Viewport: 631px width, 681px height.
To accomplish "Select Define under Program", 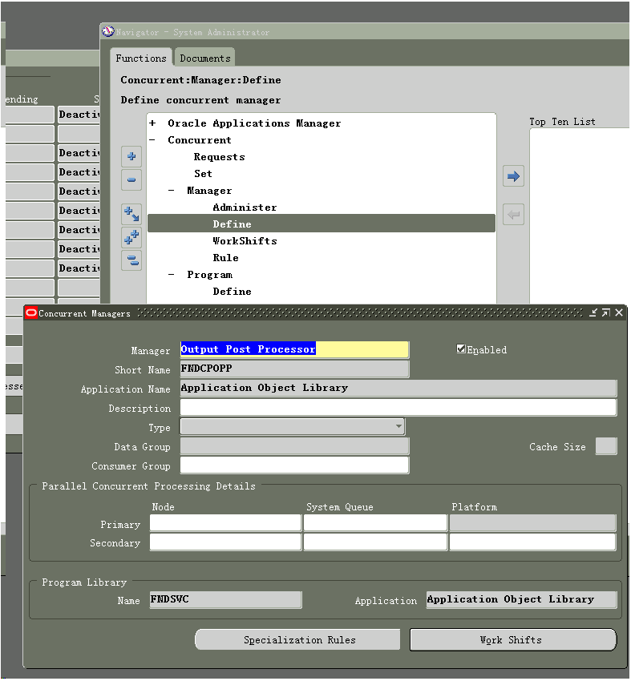I will [232, 292].
